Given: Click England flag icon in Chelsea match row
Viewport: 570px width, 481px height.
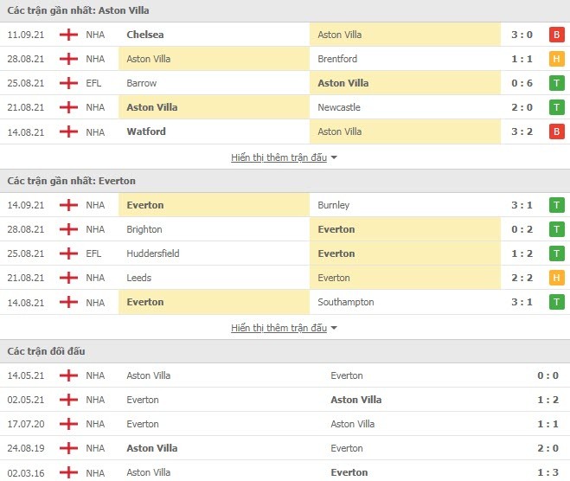Looking at the screenshot, I should click(x=68, y=35).
